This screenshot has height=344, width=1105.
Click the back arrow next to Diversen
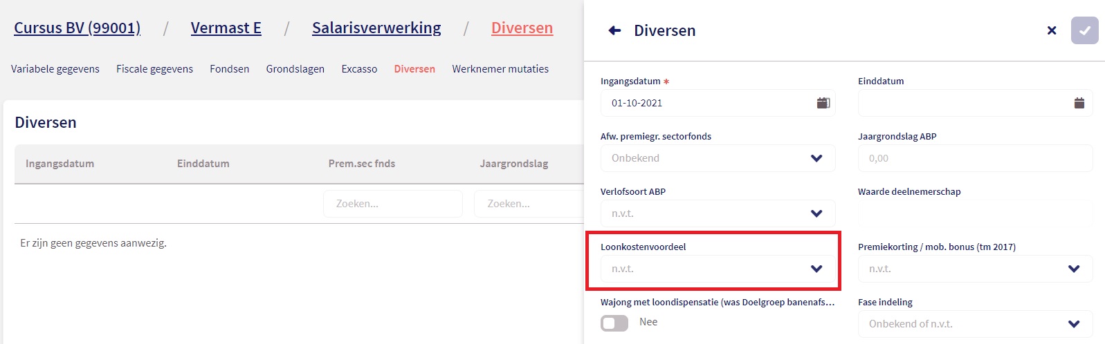[614, 30]
